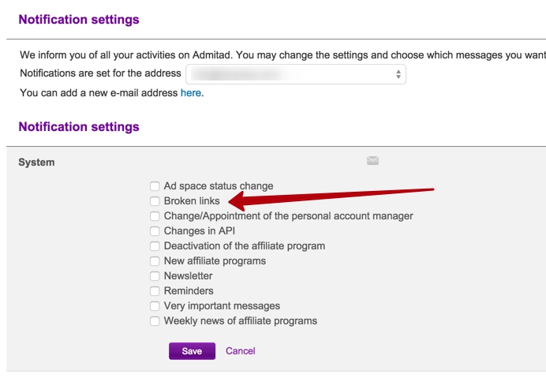The image size is (546, 378).
Task: Check Very important messages checkbox
Action: (155, 306)
